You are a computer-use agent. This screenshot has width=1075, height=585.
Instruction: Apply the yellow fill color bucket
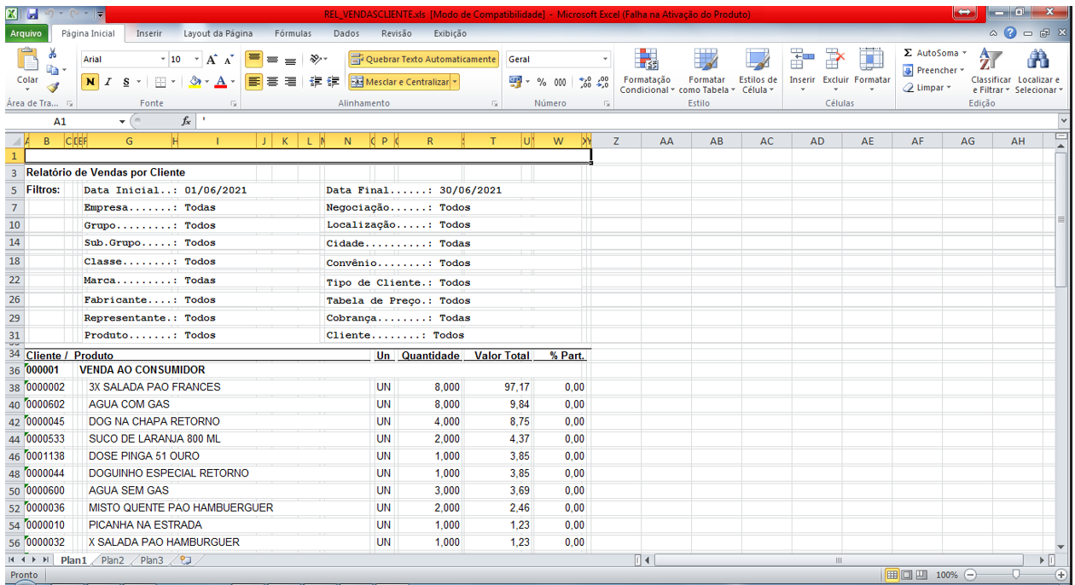point(195,82)
